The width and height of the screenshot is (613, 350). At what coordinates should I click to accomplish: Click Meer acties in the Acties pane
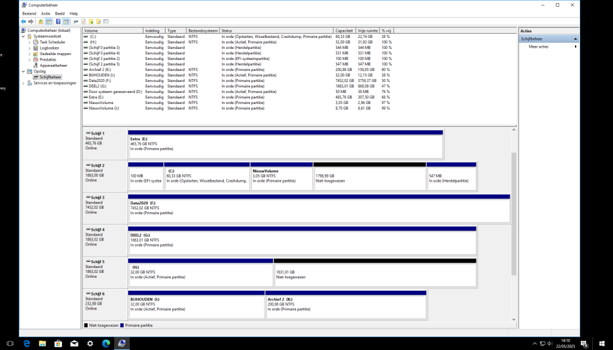[538, 47]
